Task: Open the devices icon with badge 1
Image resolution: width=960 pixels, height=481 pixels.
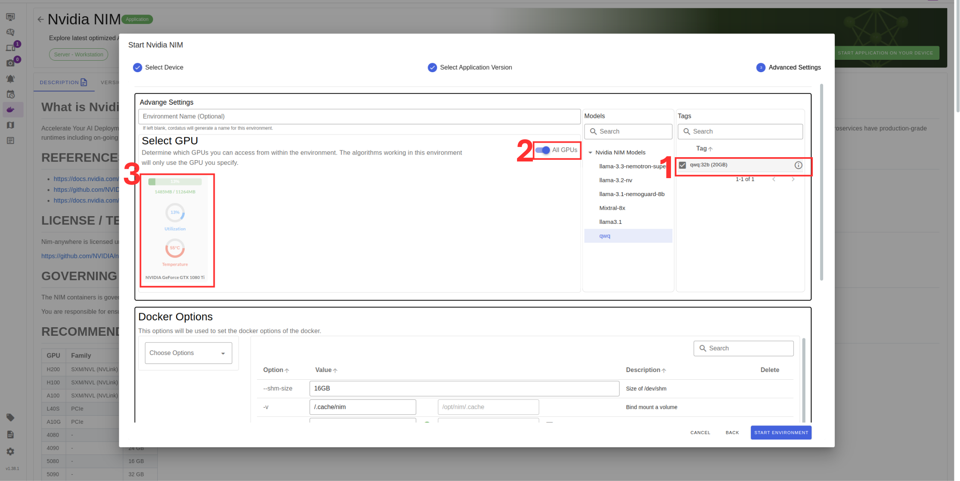Action: click(x=11, y=48)
